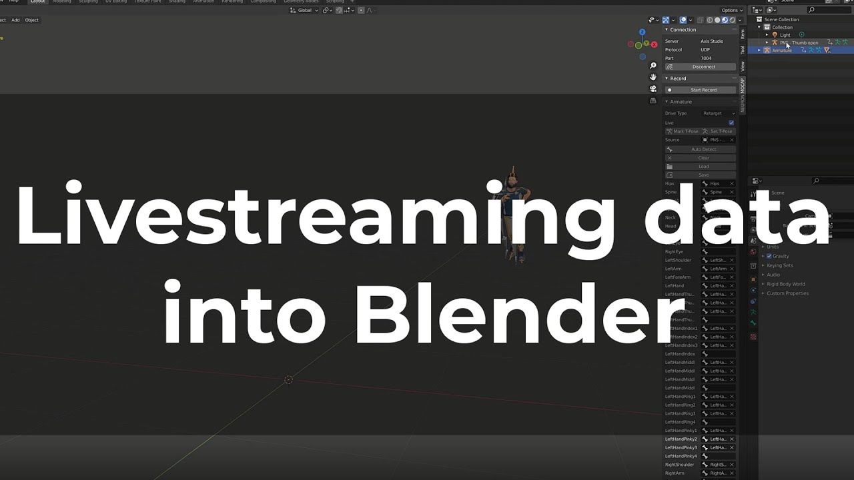The width and height of the screenshot is (854, 480).
Task: Toggle the snap magnet
Action: (340, 10)
